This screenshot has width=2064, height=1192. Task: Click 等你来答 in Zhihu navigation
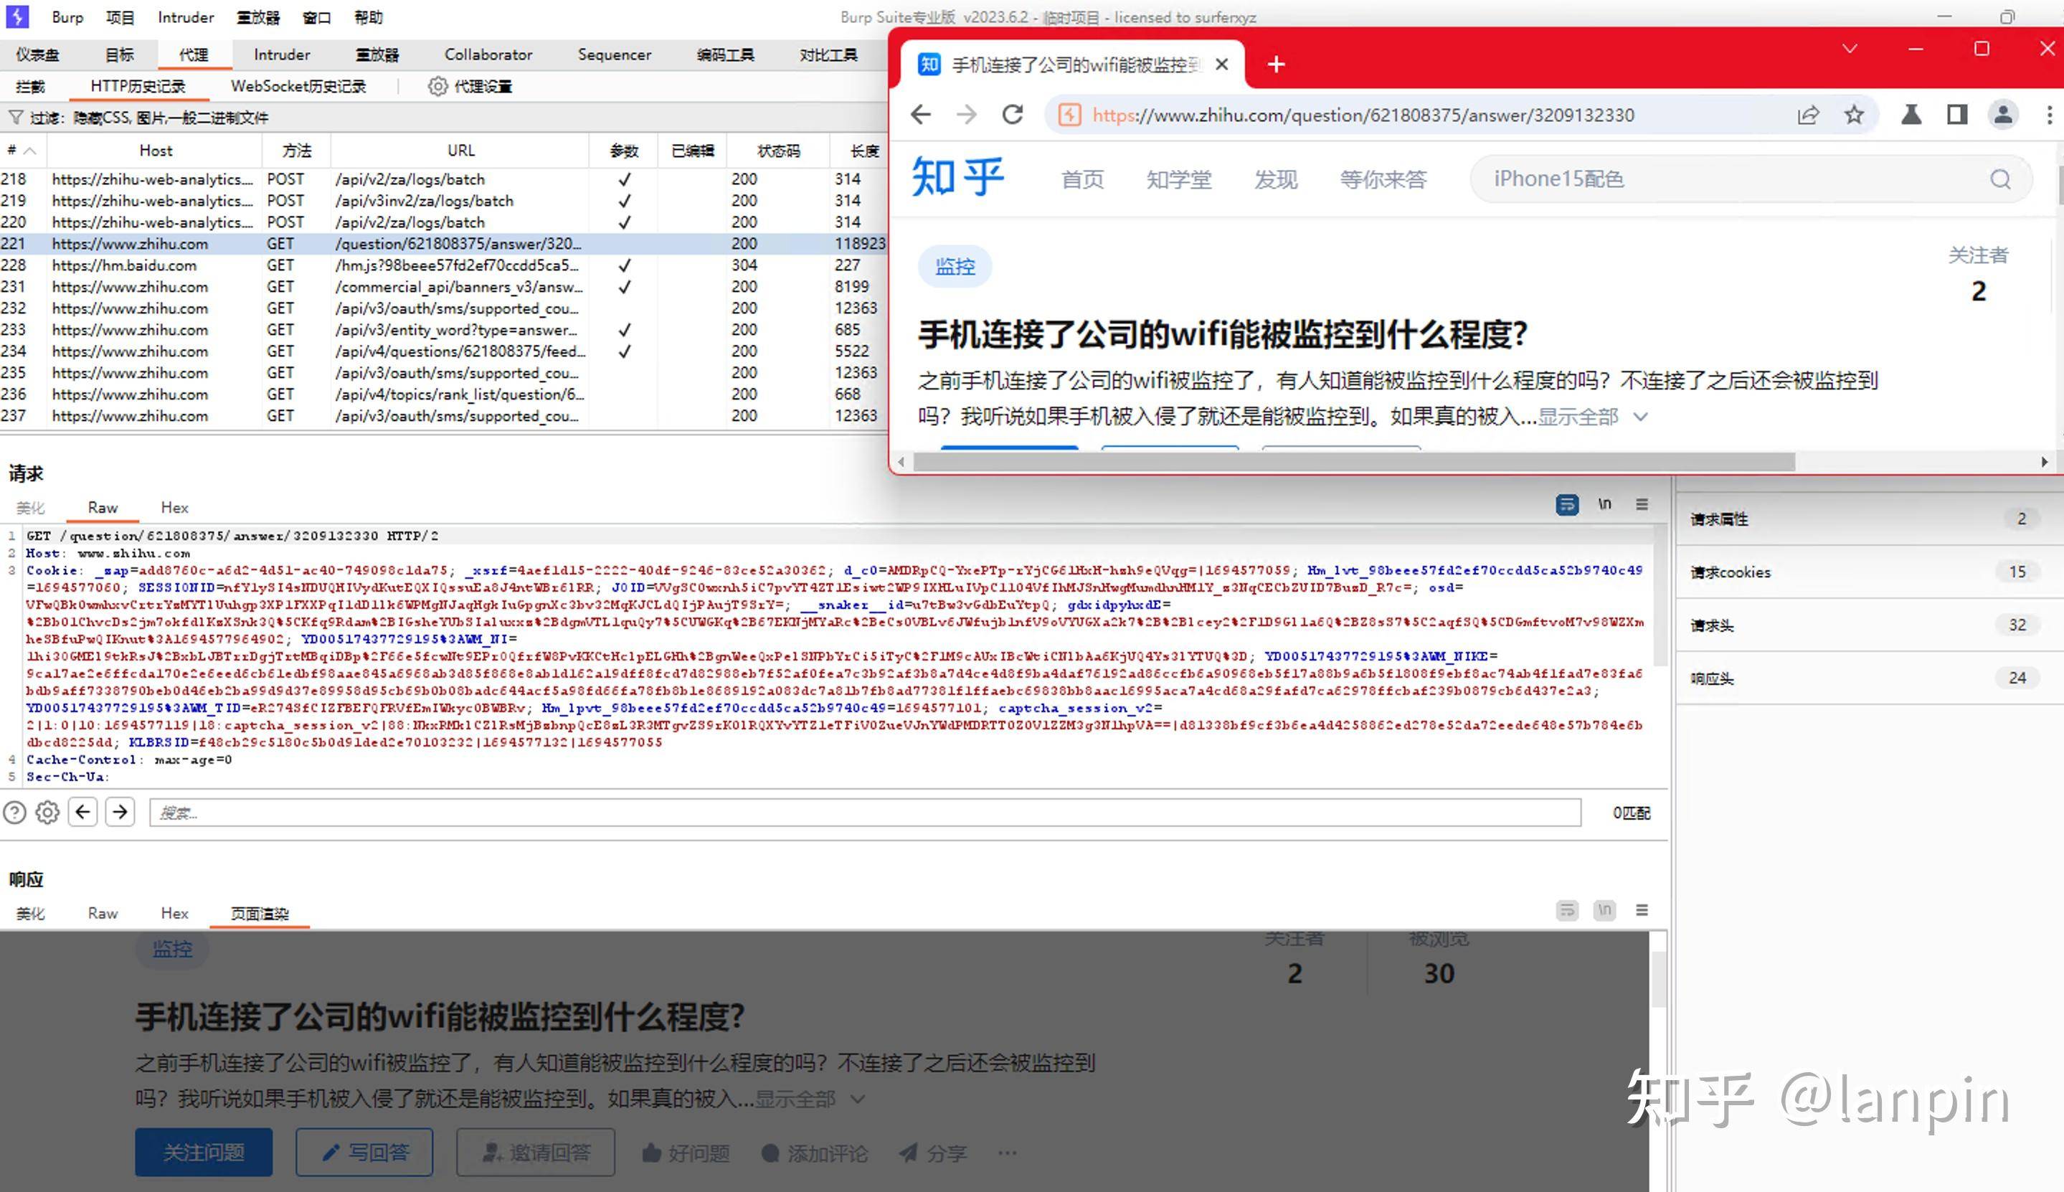coord(1383,179)
